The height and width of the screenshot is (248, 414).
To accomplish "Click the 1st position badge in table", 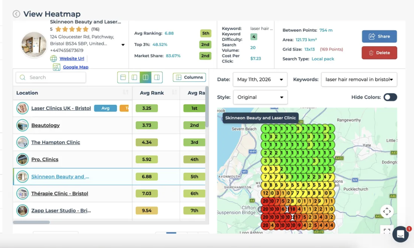I will coord(194,108).
